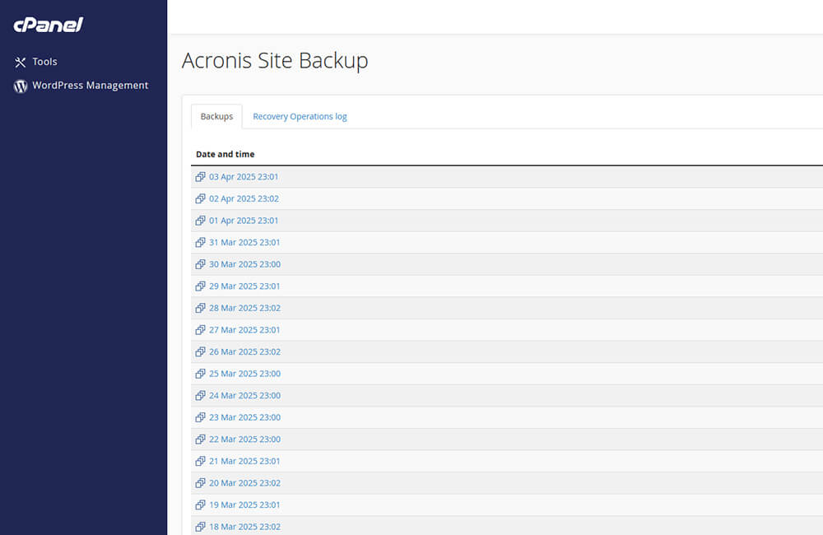Open the 02 Apr 2025 23:02 backup
The height and width of the screenshot is (535, 823).
[x=244, y=199]
